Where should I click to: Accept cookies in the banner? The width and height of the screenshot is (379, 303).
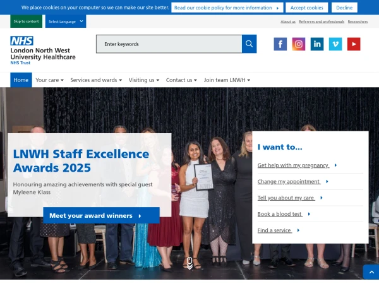[x=306, y=8]
